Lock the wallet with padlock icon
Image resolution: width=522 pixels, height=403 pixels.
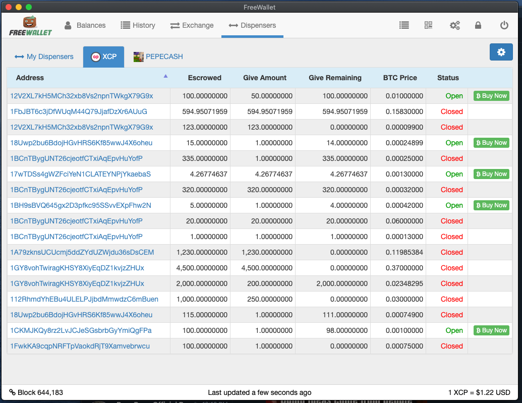coord(478,25)
